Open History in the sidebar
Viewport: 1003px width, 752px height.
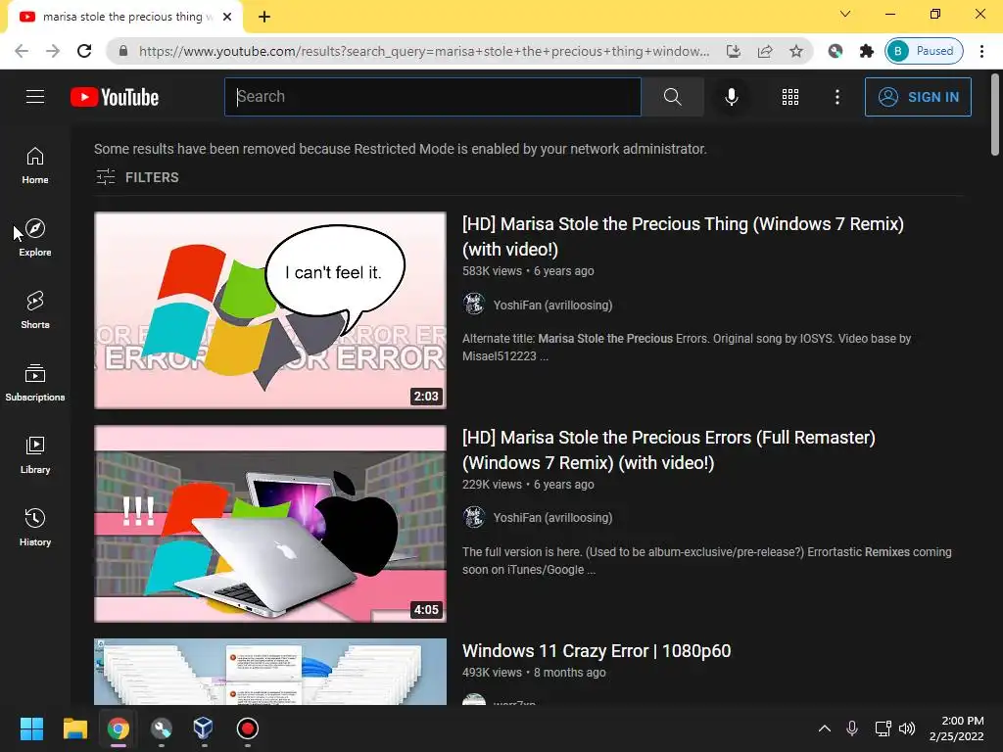pos(35,527)
